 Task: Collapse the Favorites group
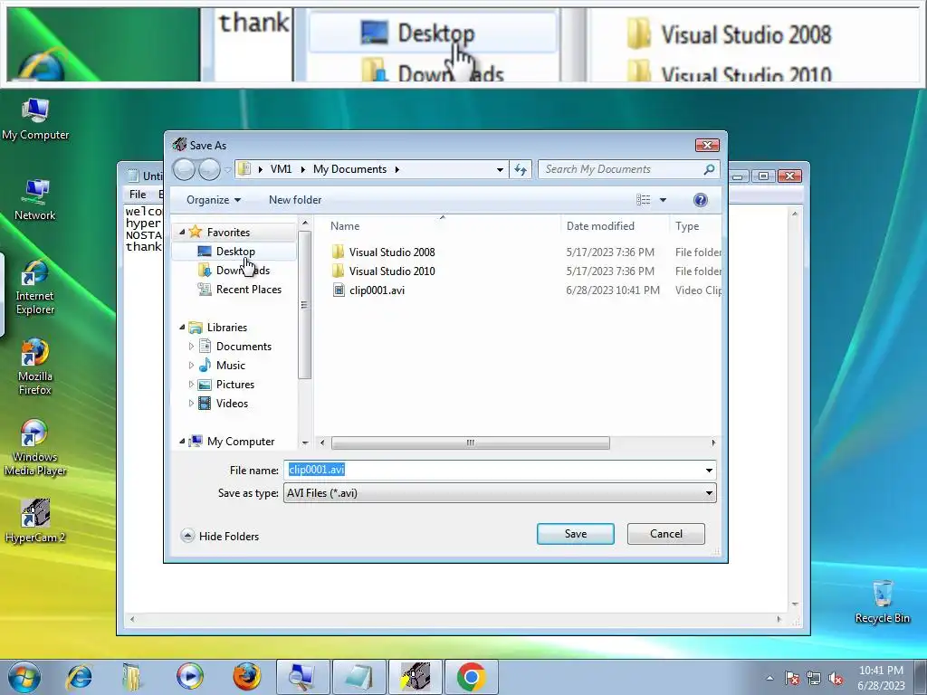point(182,233)
